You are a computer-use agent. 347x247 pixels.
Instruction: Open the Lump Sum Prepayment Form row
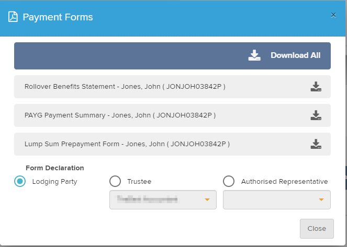(127, 144)
